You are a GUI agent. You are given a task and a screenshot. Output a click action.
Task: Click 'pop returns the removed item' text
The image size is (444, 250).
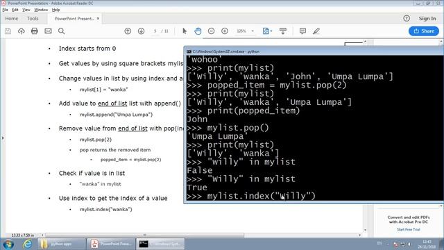[115, 150]
